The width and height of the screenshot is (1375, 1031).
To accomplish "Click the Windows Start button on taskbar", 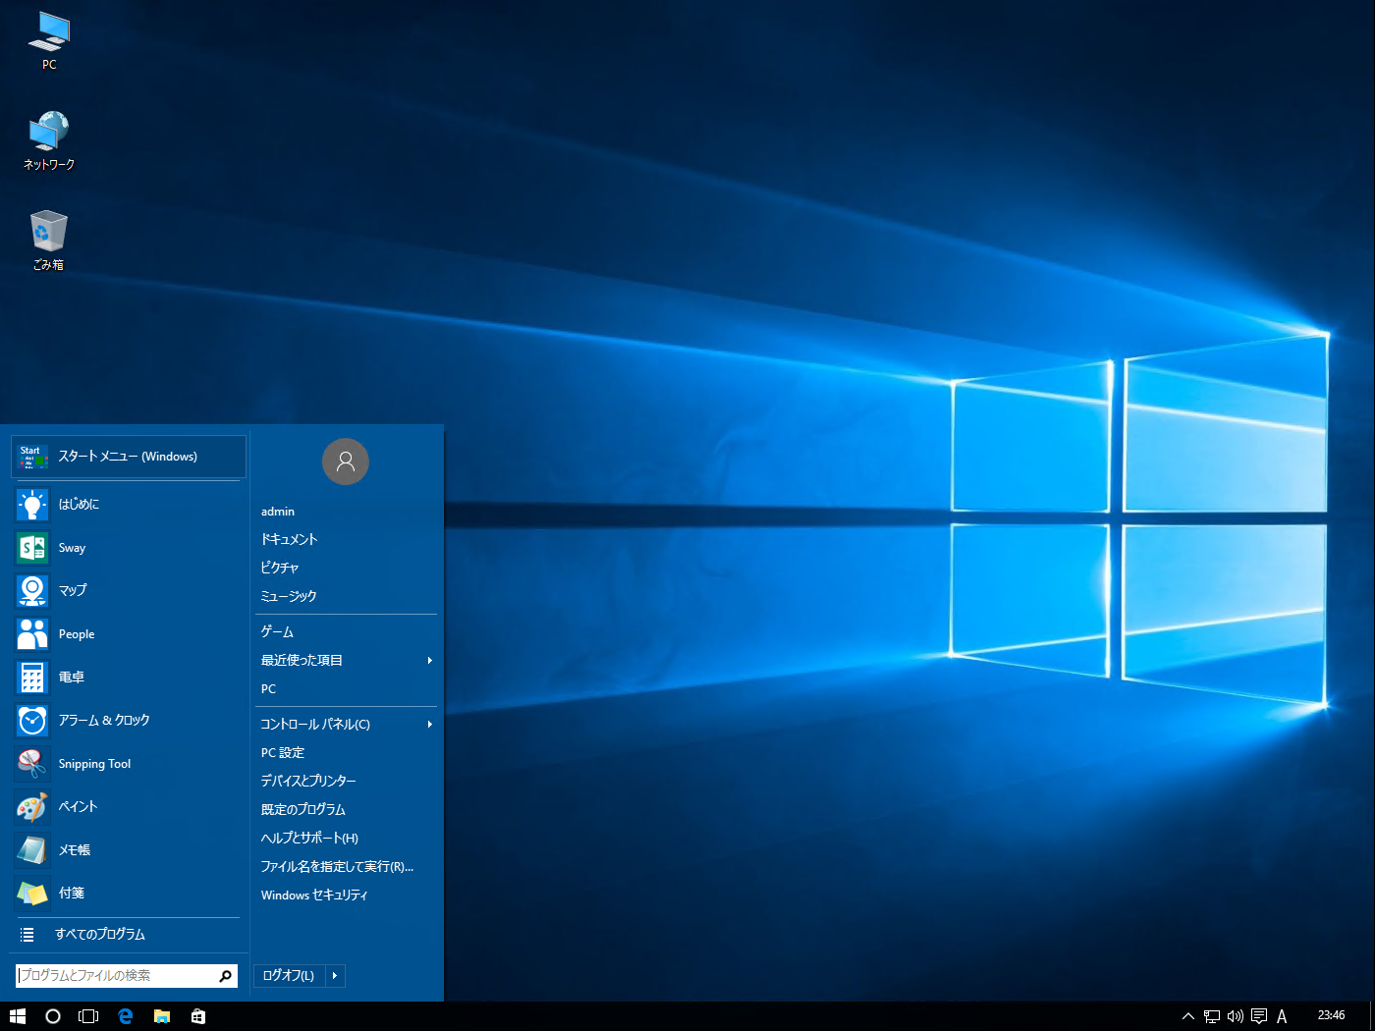I will coord(18,1016).
